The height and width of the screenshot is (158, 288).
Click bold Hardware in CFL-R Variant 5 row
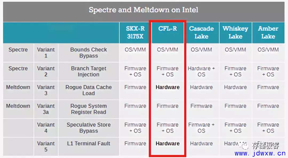click(167, 144)
